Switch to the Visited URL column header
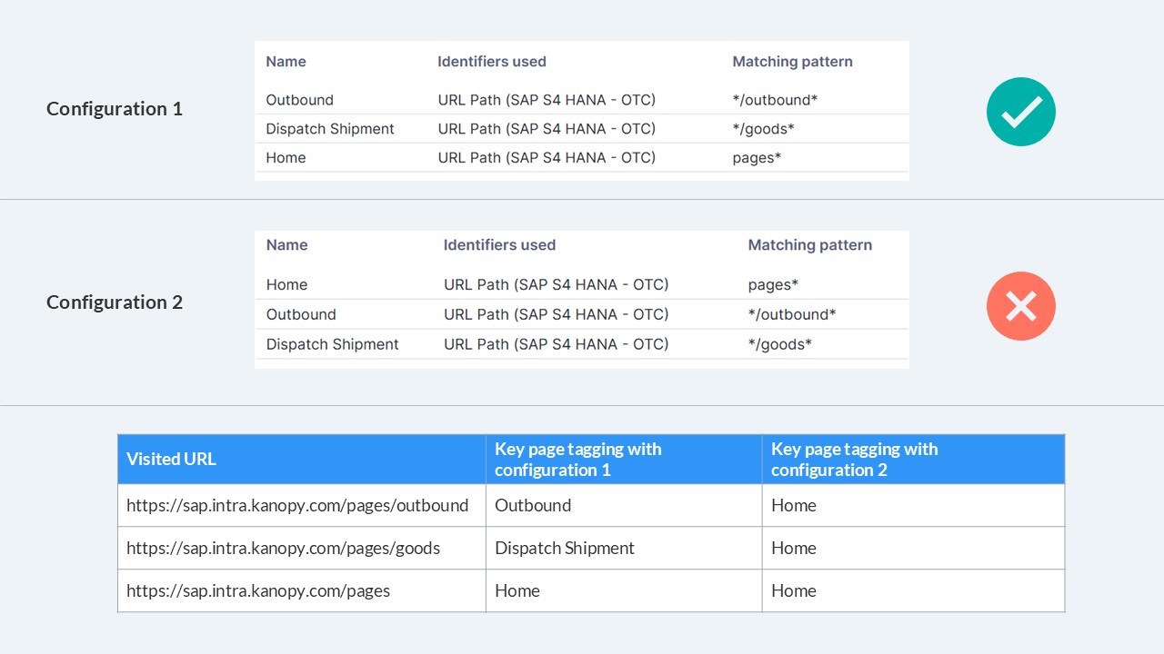 point(171,459)
